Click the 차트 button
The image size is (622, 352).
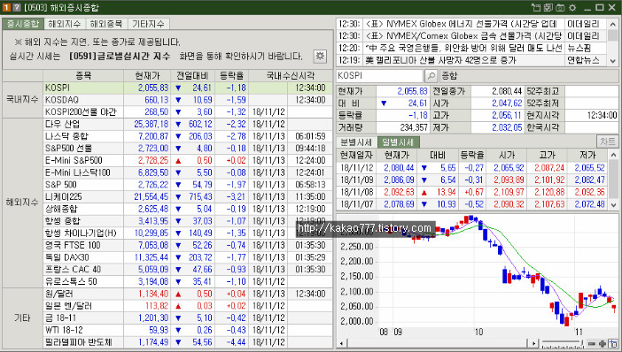[607, 142]
